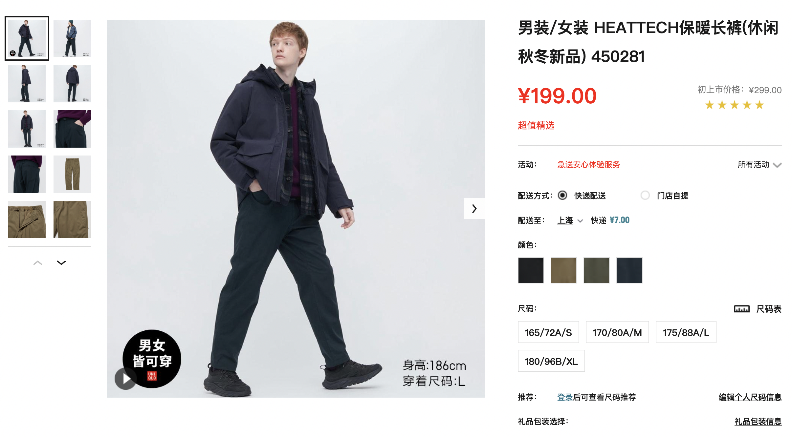Select the khaki brown color swatch
This screenshot has height=437, width=792.
pyautogui.click(x=564, y=270)
